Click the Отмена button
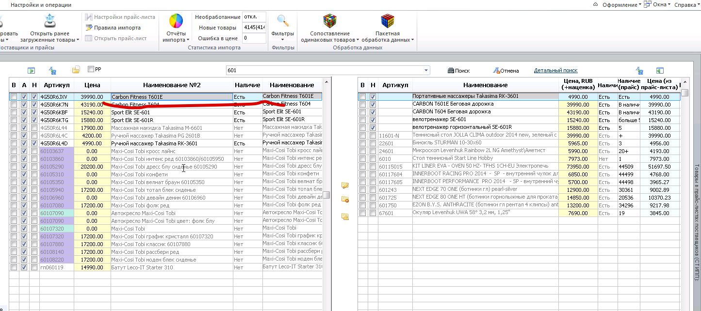701x311 pixels. (505, 71)
